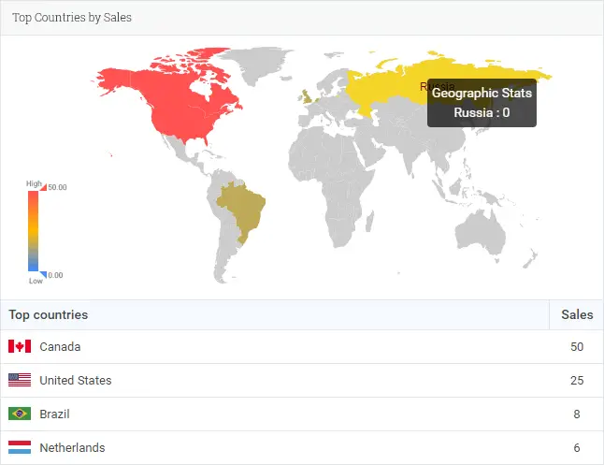The height and width of the screenshot is (465, 604).
Task: Click the Geographic Stats Russia tooltip
Action: (482, 103)
